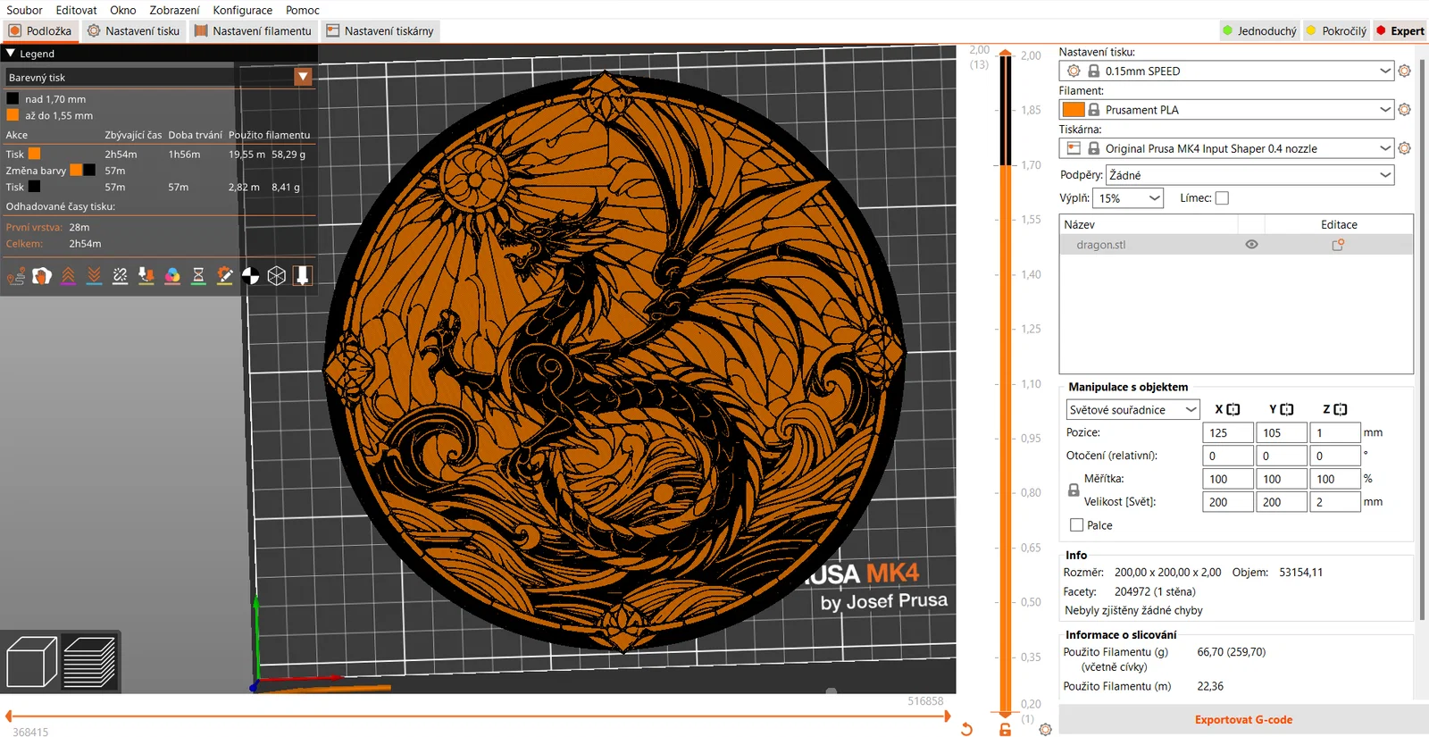
Task: Open Barevný tisk view type dropdown
Action: pyautogui.click(x=303, y=77)
